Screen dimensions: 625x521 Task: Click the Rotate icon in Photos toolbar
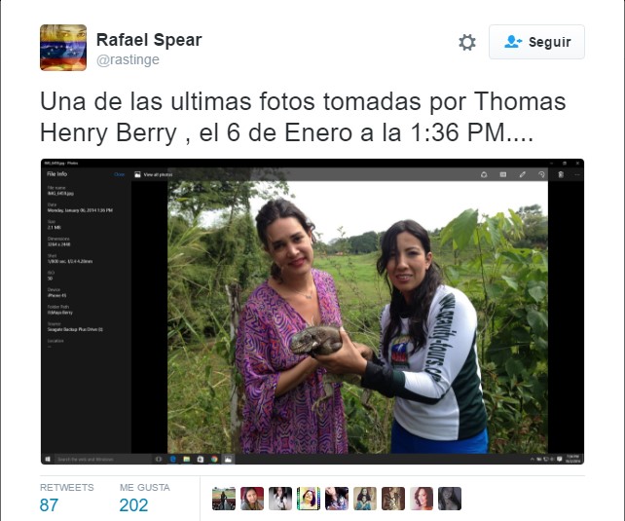point(541,174)
